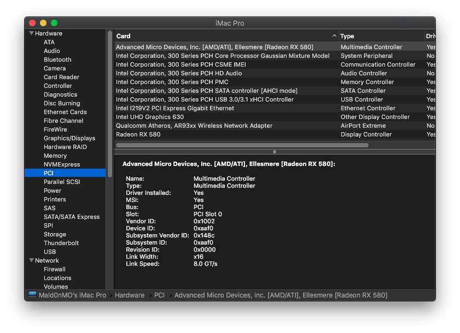Click Link Speed value 8.0 GT/s
This screenshot has height=333, width=460.
coord(205,264)
